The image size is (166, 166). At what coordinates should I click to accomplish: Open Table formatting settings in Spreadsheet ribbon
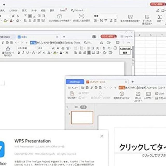tap(147, 20)
